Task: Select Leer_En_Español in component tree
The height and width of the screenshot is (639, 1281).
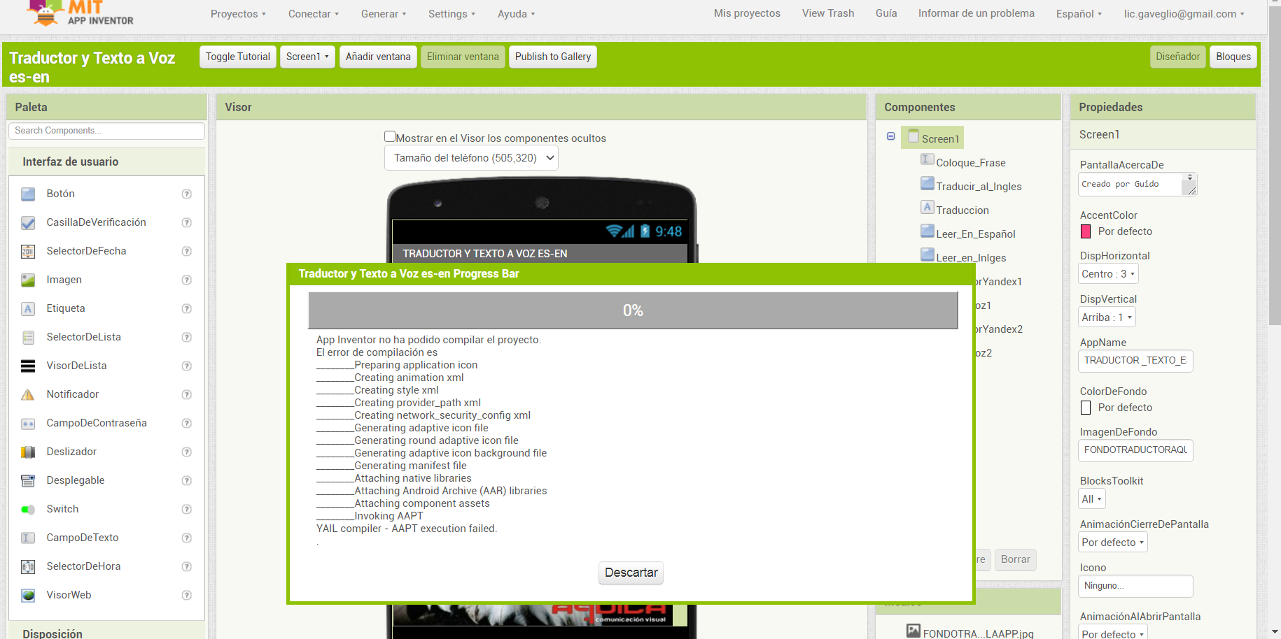Action: tap(976, 234)
